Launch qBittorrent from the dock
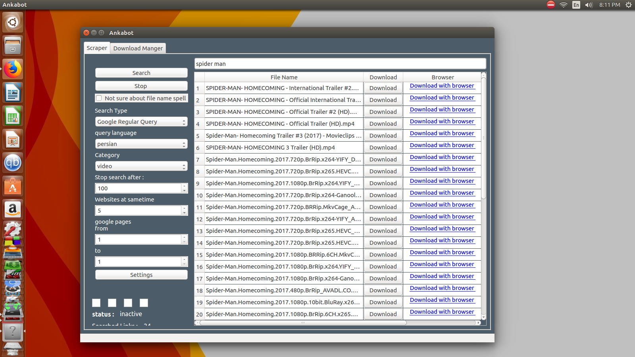Viewport: 635px width, 357px height. tap(13, 163)
